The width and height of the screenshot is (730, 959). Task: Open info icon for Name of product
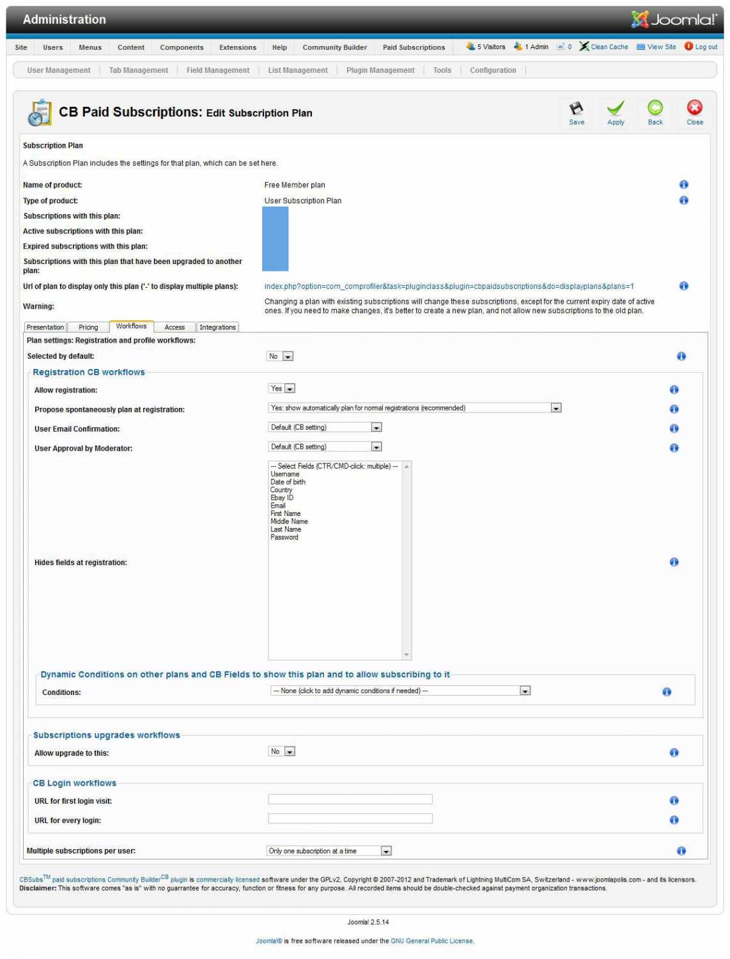click(683, 185)
